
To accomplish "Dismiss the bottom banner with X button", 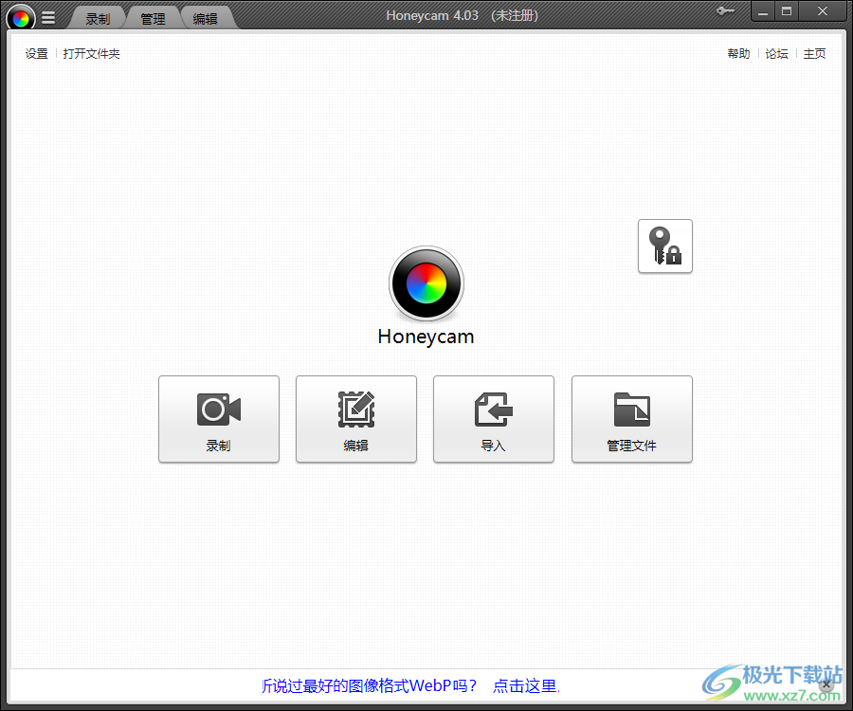I will (826, 684).
